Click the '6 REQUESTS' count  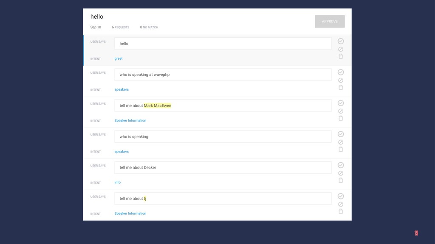120,27
